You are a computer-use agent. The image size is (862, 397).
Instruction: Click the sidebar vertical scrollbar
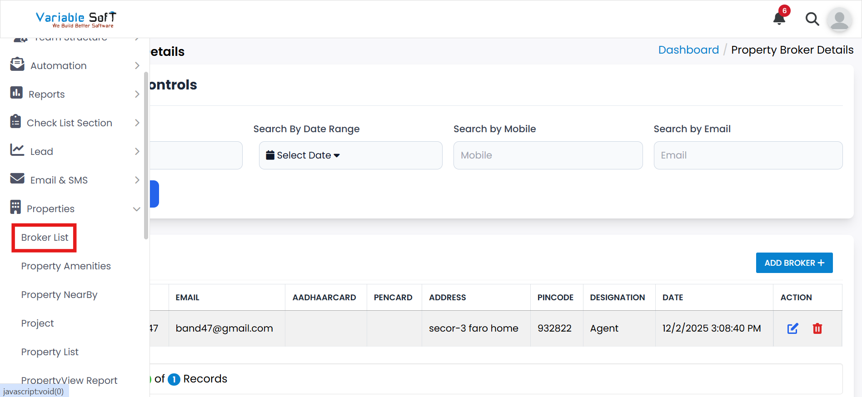[146, 154]
